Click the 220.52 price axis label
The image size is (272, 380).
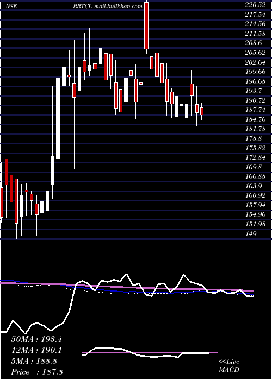tap(255, 5)
